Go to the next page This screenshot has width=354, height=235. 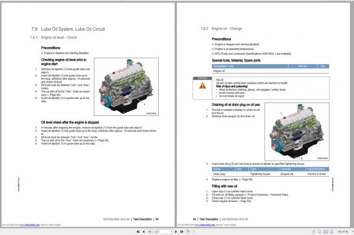[x=176, y=231]
